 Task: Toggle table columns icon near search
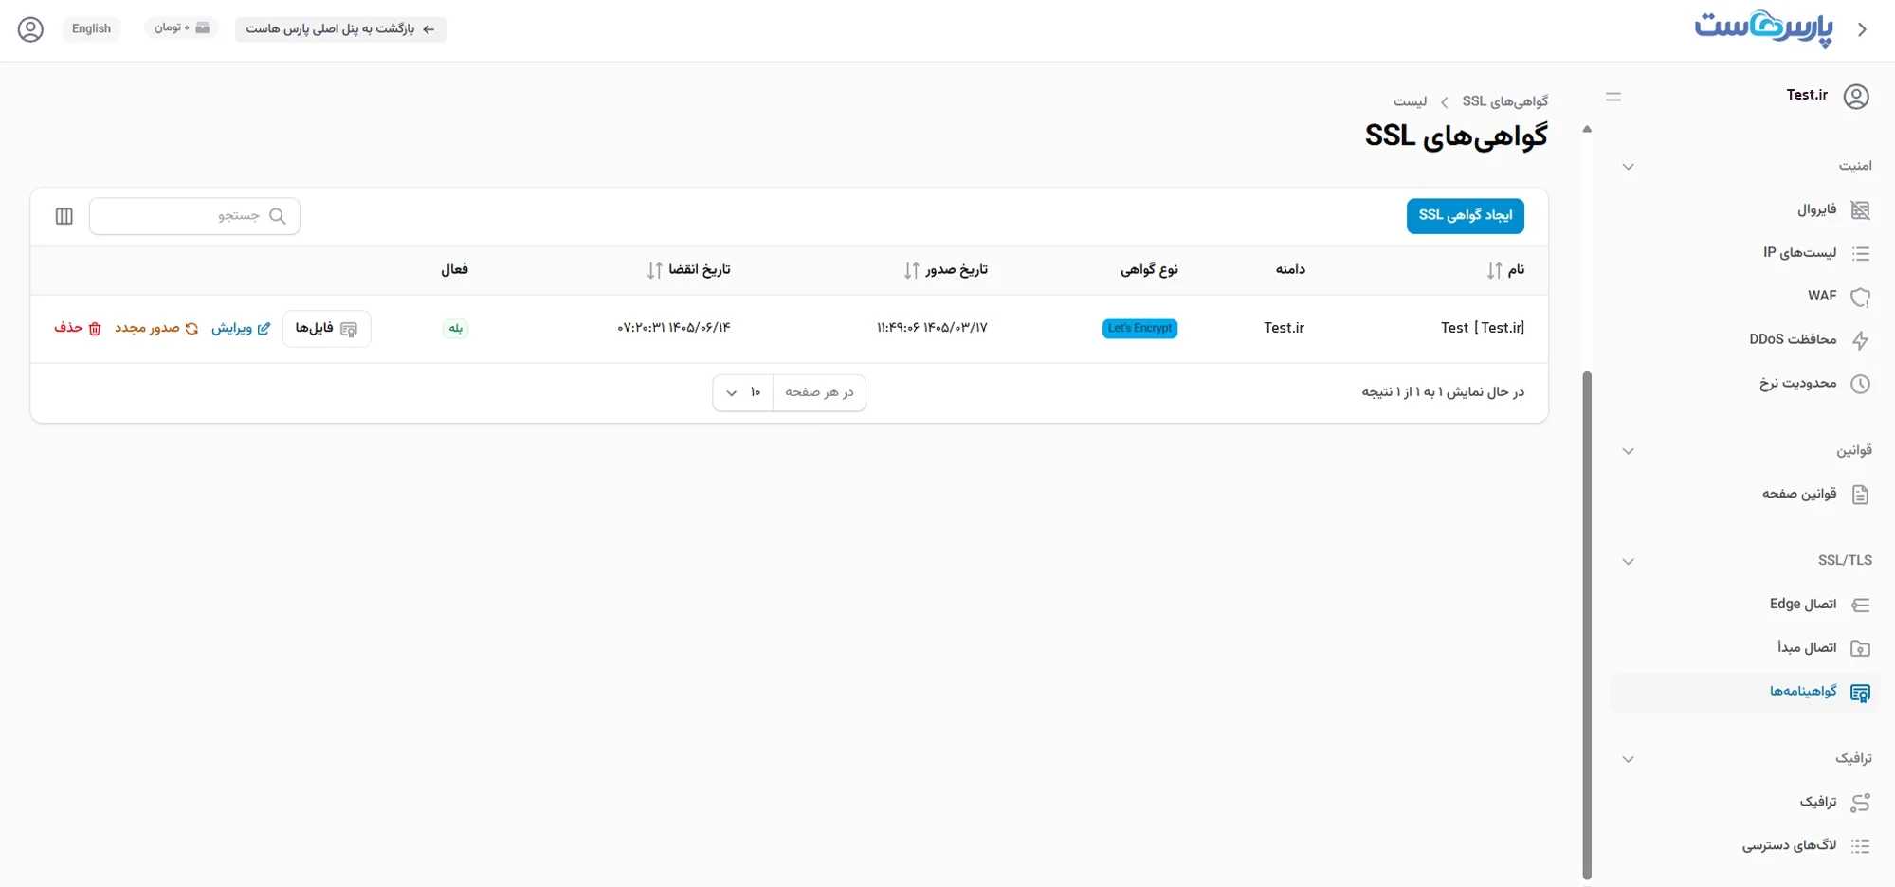tap(64, 216)
